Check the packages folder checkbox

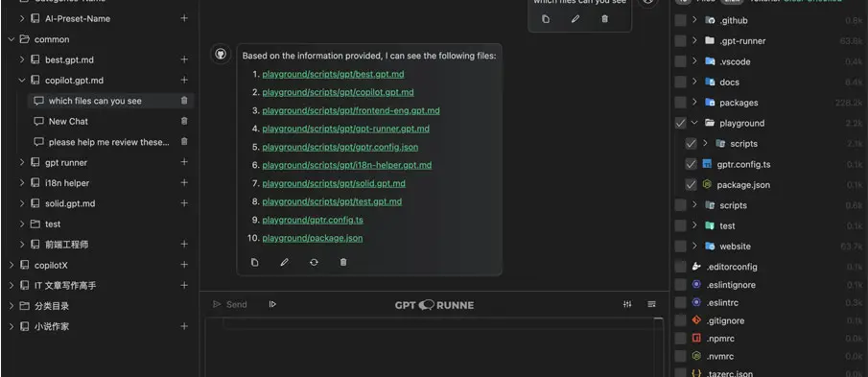pos(680,103)
